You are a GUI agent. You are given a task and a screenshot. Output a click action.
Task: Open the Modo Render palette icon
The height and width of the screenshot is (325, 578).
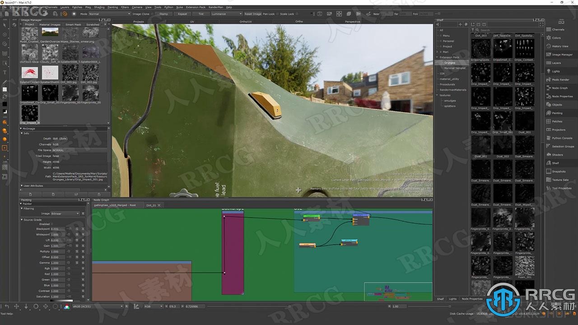(x=549, y=79)
